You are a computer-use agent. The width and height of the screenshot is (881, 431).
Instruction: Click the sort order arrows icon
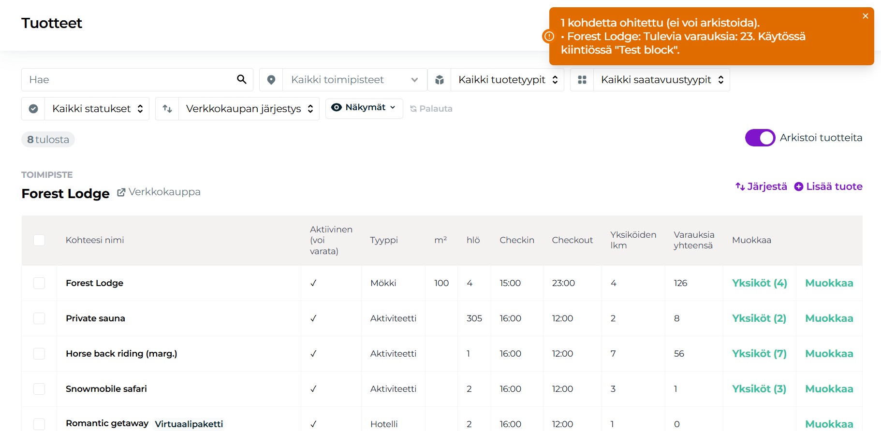coord(167,109)
